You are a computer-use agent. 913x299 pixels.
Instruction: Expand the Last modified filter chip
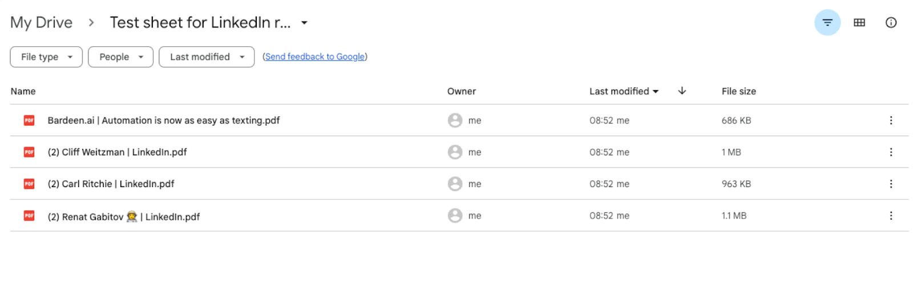click(x=207, y=57)
